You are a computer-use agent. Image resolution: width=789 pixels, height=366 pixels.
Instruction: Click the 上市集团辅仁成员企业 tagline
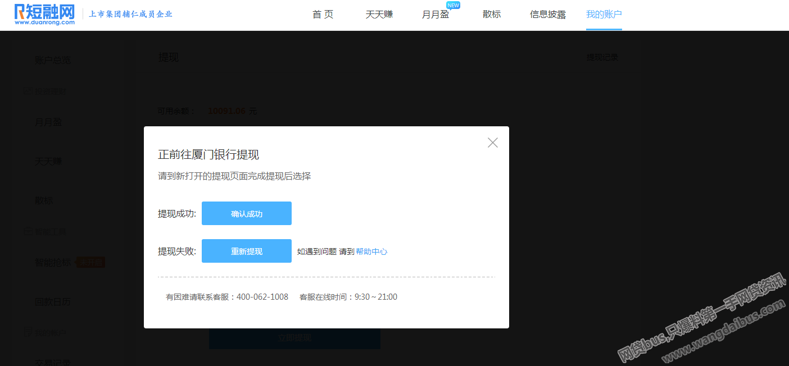[x=131, y=14]
